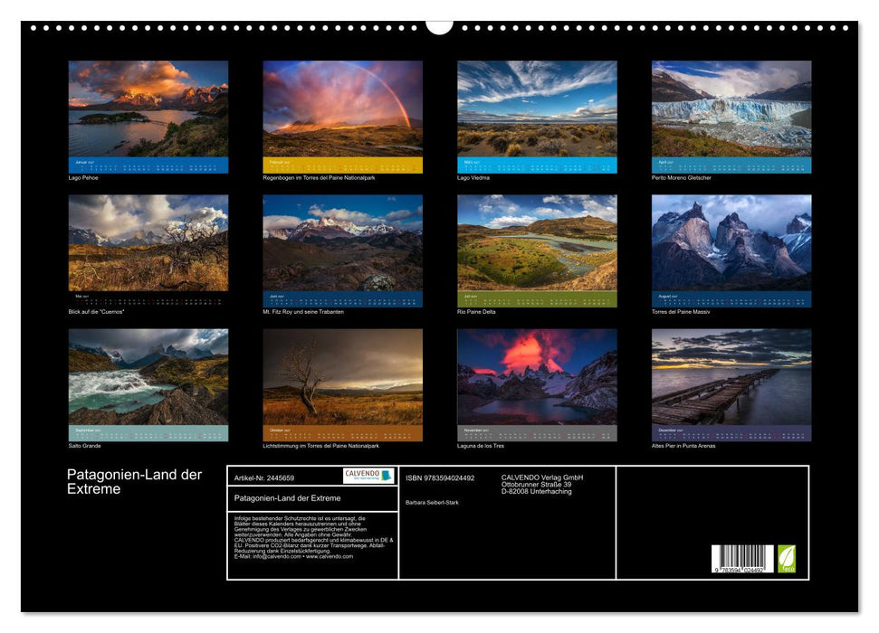Select the Perito Moreno Gletscher photo
Screen dimensions: 879x633
(731, 109)
